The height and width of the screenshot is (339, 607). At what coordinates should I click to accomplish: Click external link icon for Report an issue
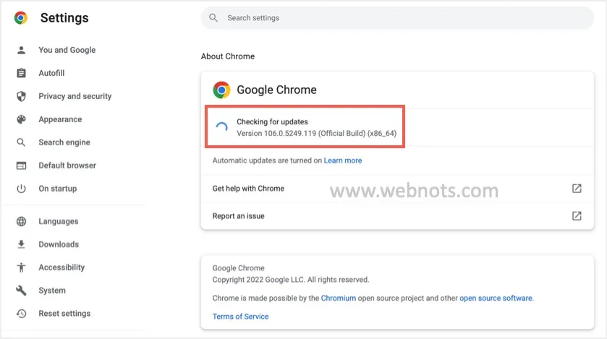point(577,215)
